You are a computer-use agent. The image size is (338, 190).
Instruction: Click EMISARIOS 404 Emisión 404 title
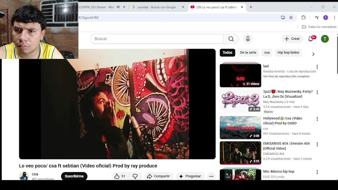coord(287,146)
